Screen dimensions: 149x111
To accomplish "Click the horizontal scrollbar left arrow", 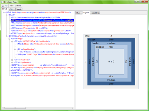I will click(x=3, y=108).
